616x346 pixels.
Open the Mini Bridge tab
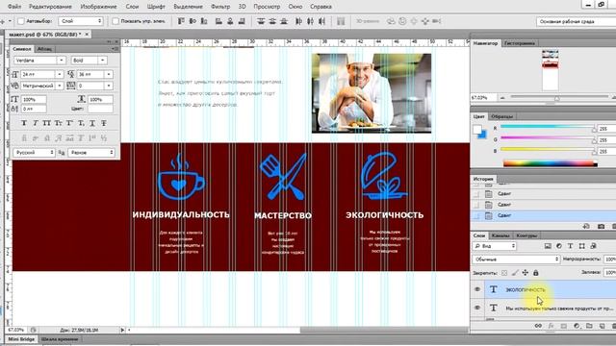[21, 339]
